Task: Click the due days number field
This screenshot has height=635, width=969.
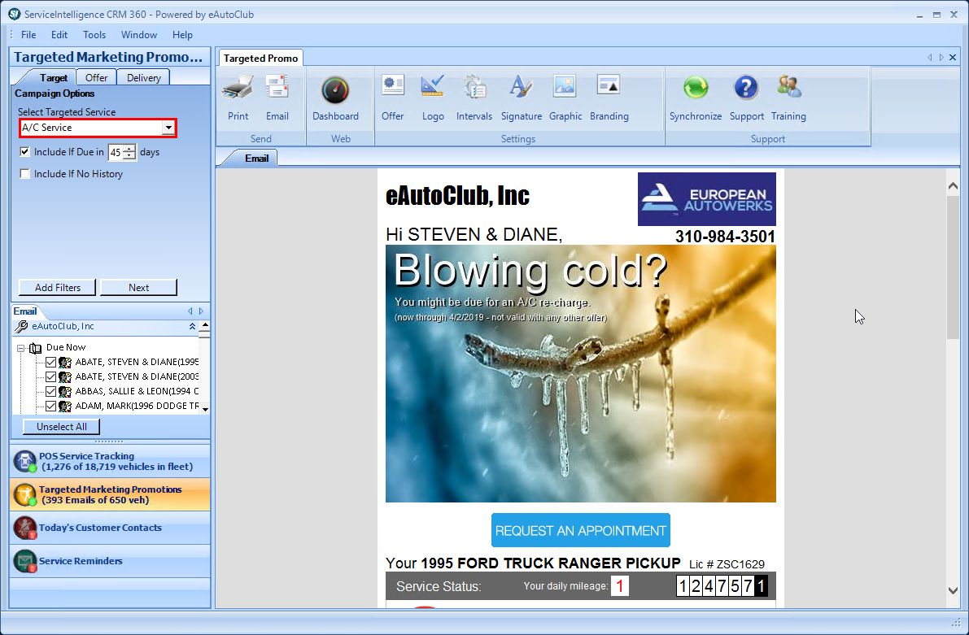Action: pos(116,152)
